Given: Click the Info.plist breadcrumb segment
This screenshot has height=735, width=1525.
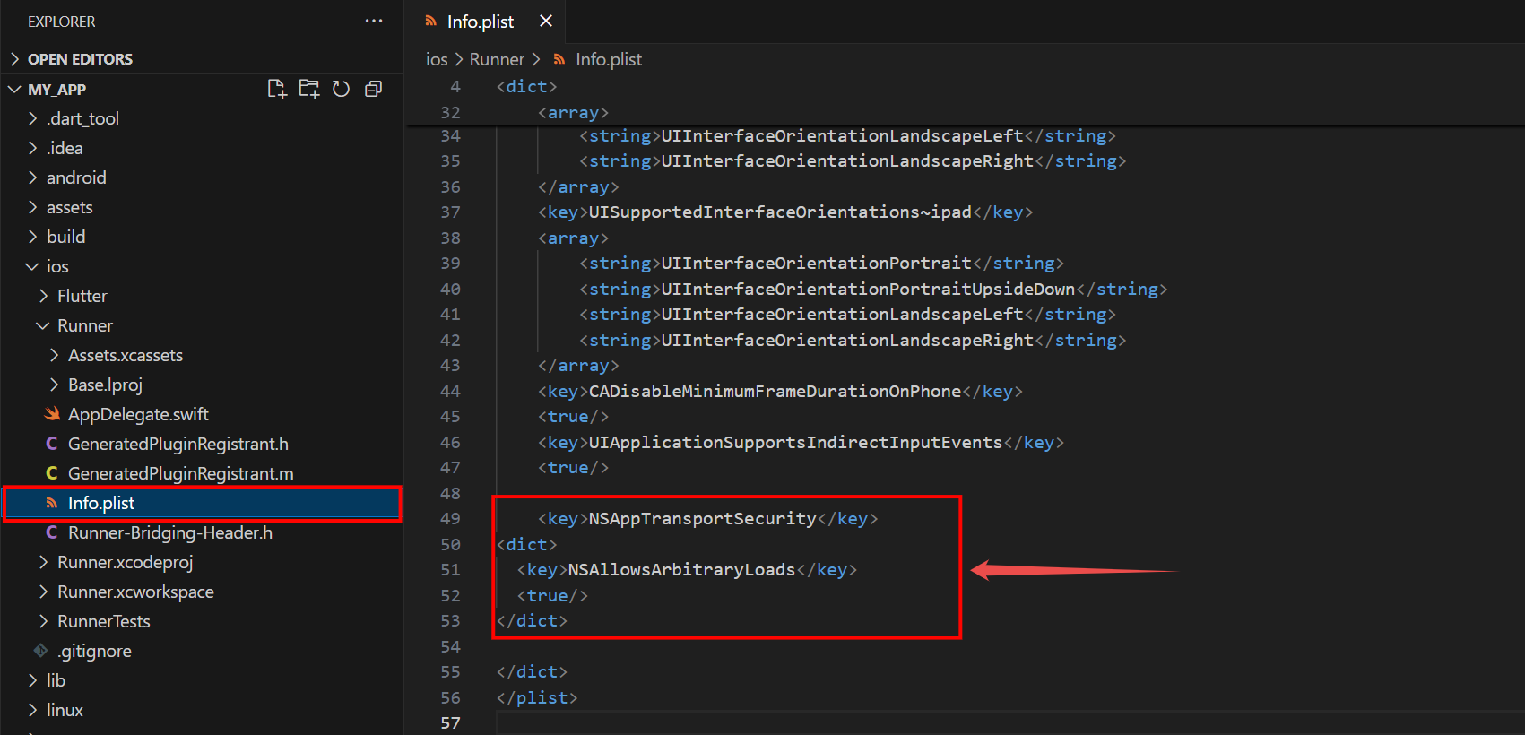Looking at the screenshot, I should click(x=609, y=59).
